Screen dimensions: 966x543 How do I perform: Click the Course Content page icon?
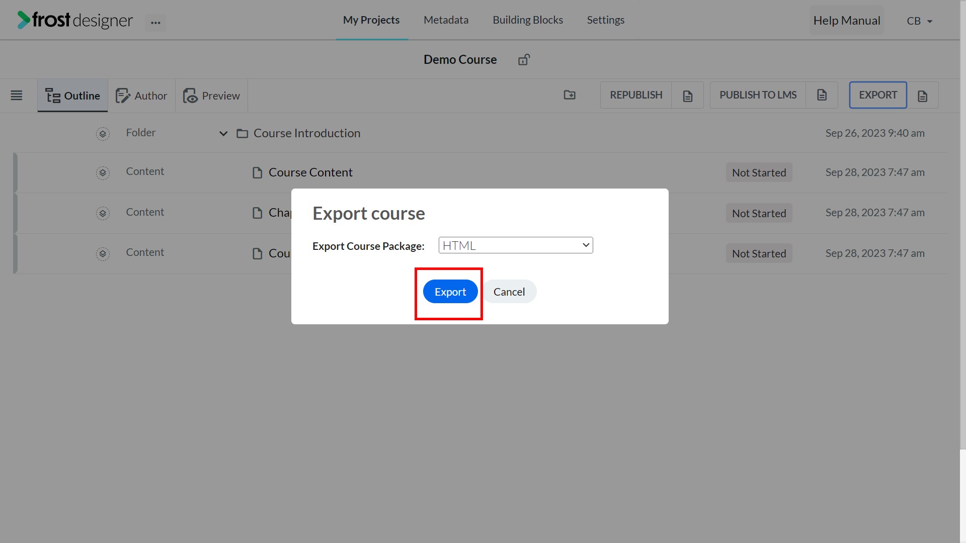point(257,173)
